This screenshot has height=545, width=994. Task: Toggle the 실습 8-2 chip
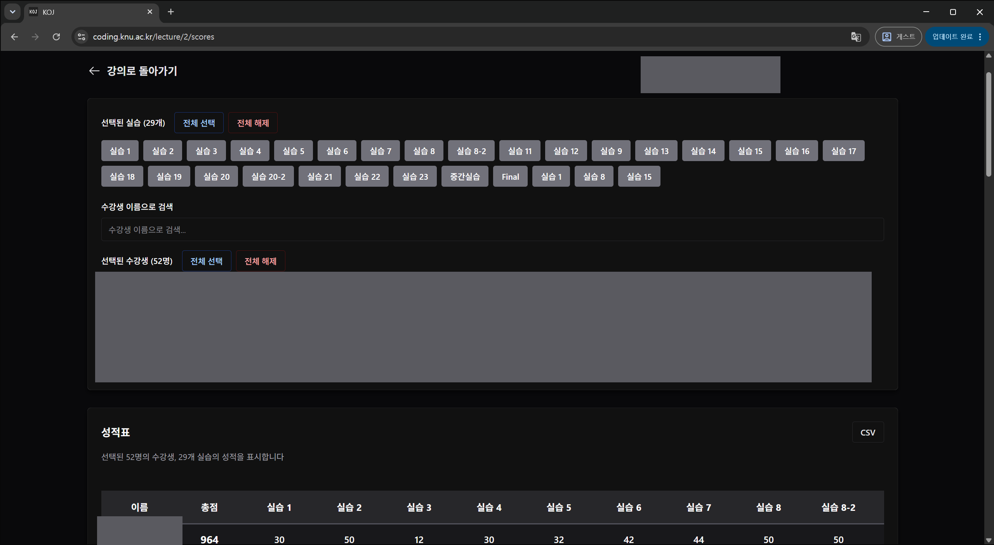tap(471, 151)
